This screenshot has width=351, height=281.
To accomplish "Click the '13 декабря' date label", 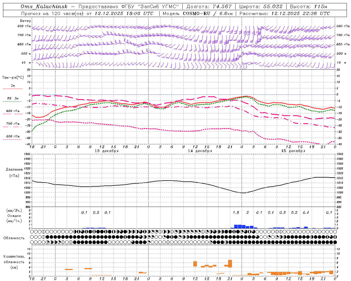I will 107,151.
